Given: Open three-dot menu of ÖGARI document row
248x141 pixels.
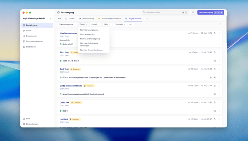Looking at the screenshot, I should tap(219, 77).
